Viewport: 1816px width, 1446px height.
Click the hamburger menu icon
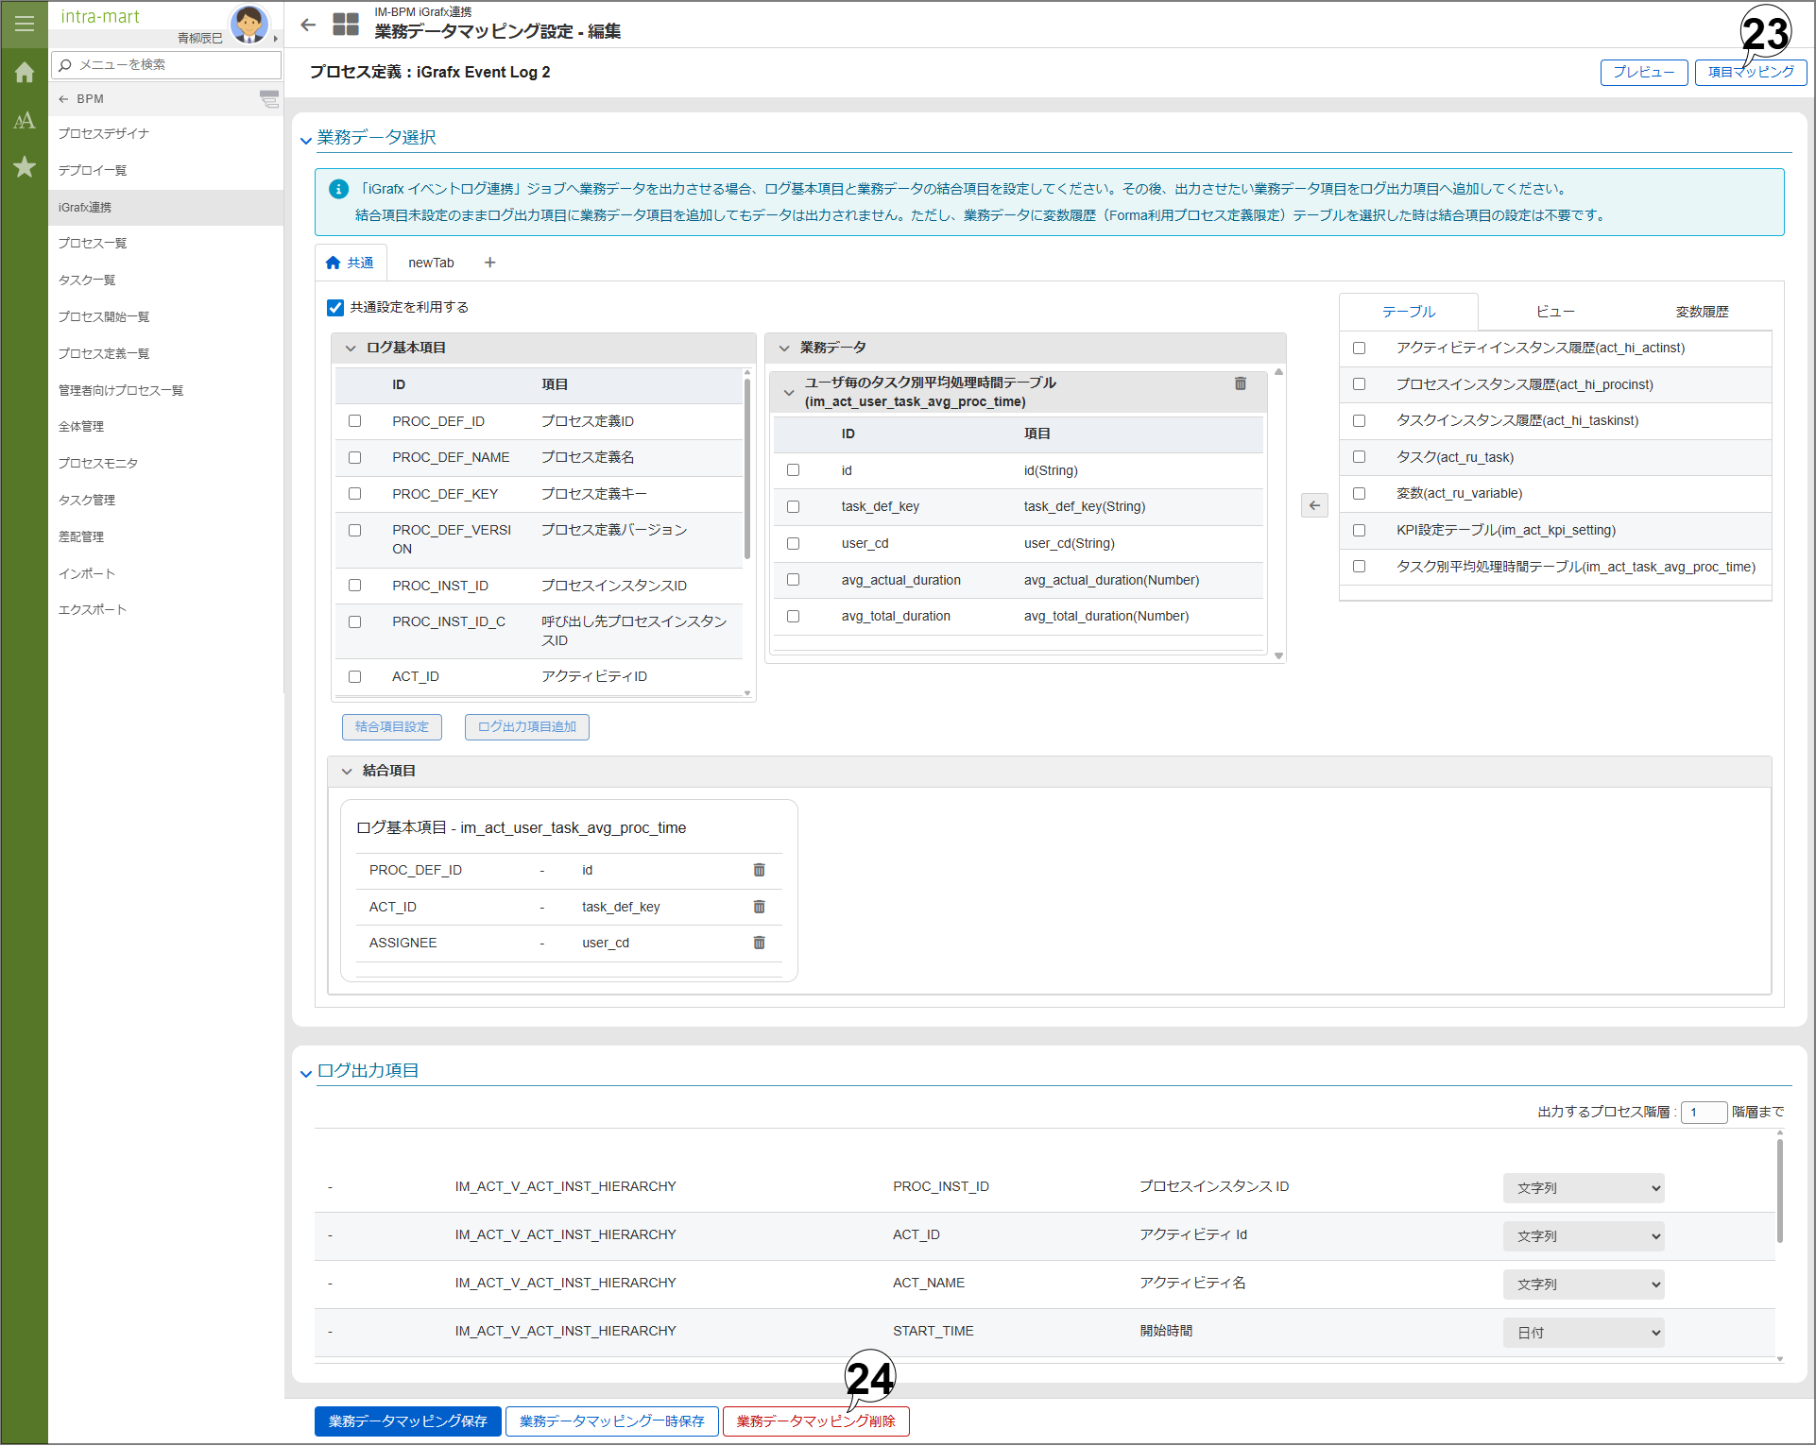(25, 24)
